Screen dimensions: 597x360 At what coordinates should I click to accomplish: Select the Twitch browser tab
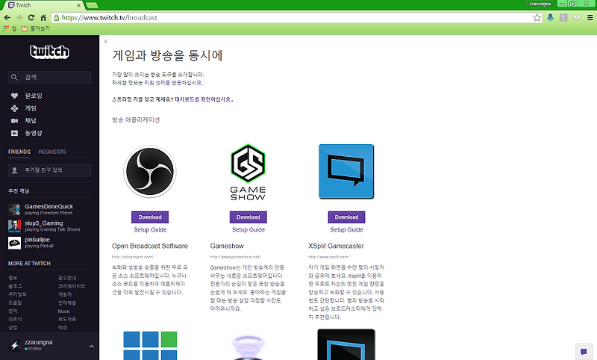(x=45, y=5)
